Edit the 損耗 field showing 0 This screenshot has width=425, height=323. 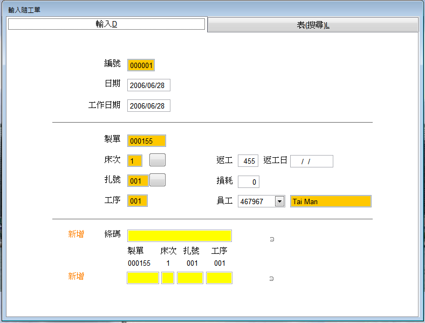coord(249,182)
